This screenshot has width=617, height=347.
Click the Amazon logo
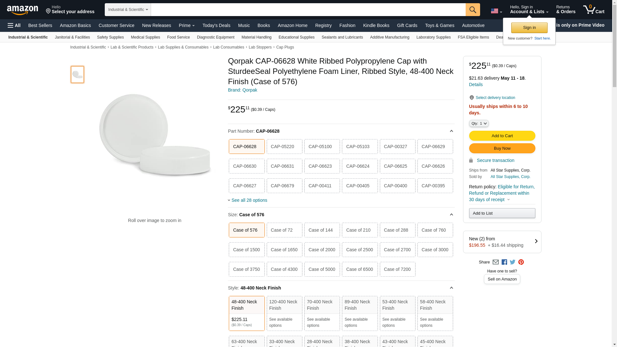tap(22, 10)
